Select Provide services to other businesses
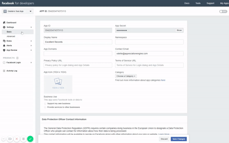Screen dimensions: 229x143 (x=45, y=107)
